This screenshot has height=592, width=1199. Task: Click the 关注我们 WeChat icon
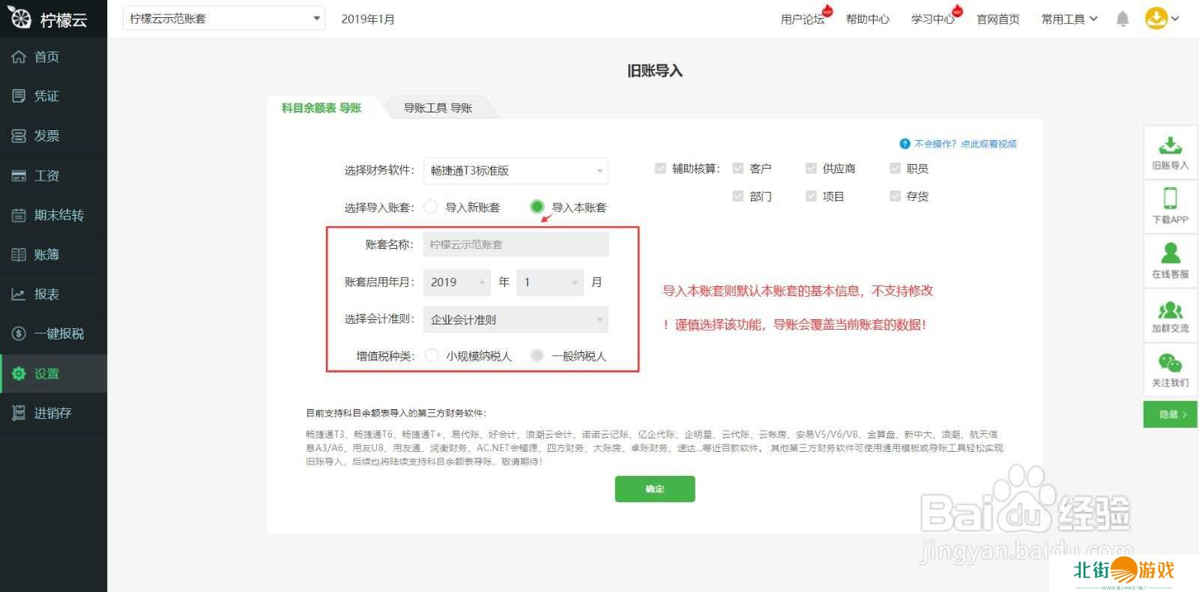1170,363
